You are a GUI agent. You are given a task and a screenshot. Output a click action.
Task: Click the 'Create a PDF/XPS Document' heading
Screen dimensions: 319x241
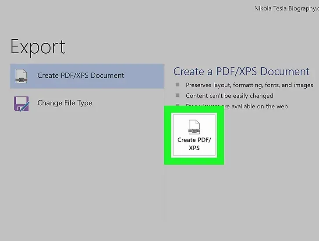(241, 72)
